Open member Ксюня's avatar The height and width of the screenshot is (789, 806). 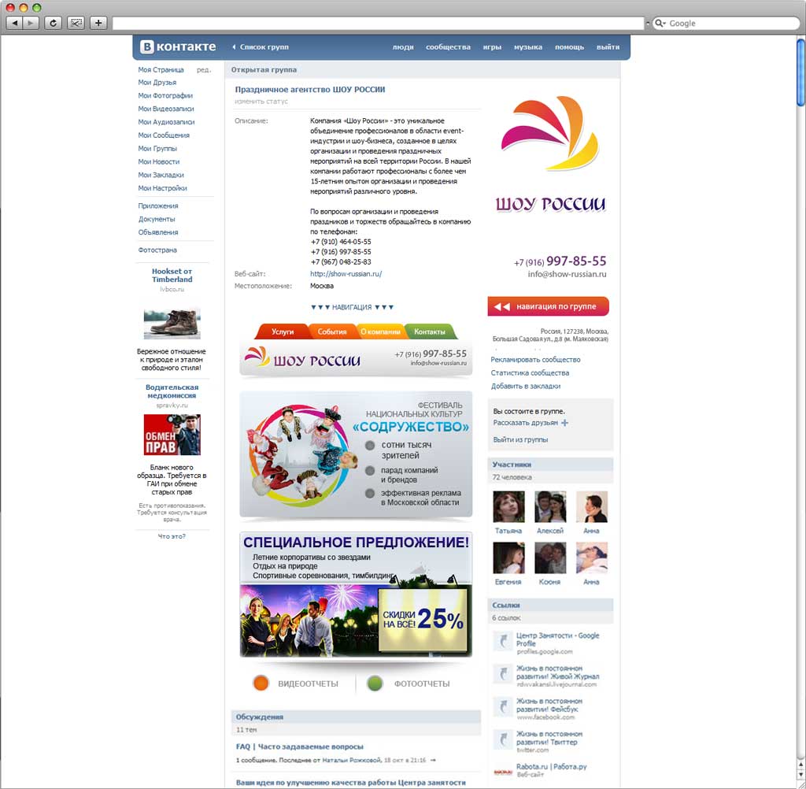click(550, 558)
